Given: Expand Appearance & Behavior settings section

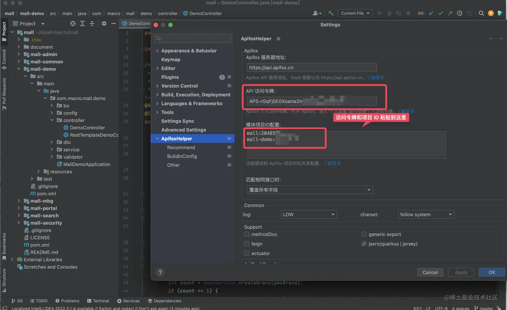Looking at the screenshot, I should (x=157, y=51).
